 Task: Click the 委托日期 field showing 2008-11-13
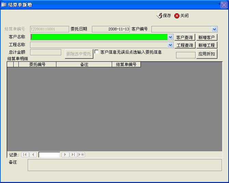click(x=111, y=29)
